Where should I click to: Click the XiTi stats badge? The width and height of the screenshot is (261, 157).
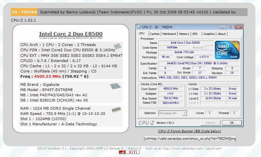click(129, 152)
